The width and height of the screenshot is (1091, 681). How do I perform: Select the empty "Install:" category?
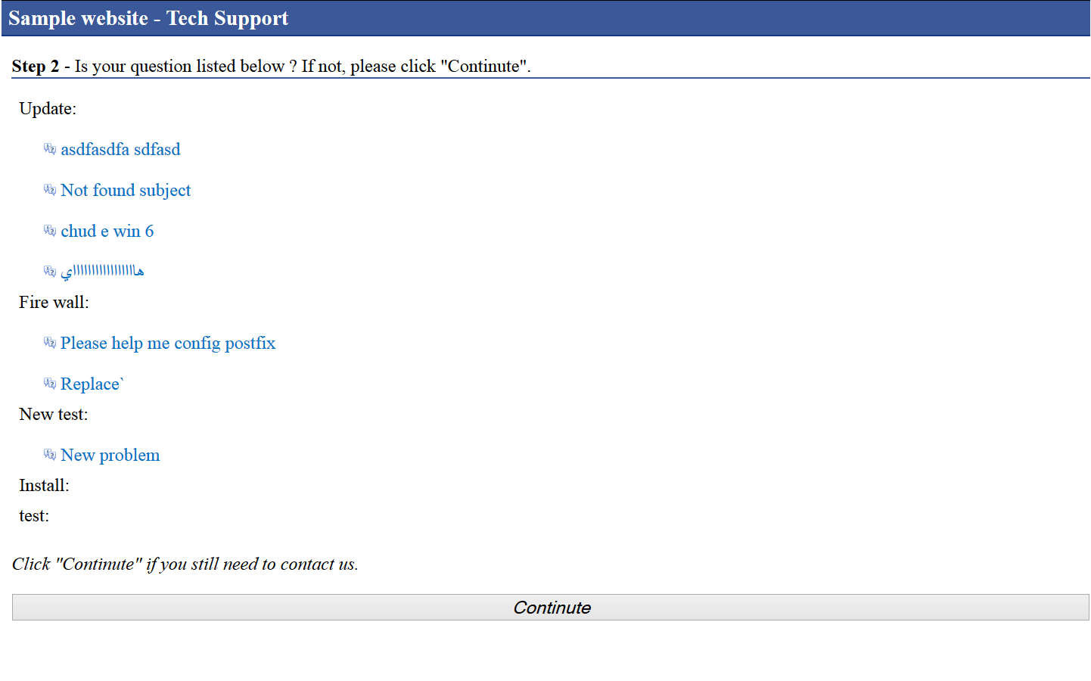tap(44, 485)
